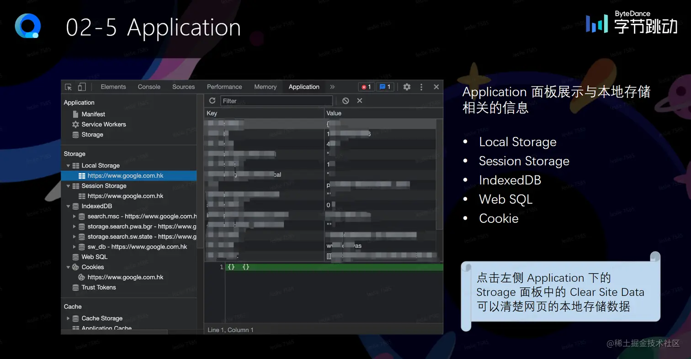
Task: Click the Value column header
Action: coord(383,113)
